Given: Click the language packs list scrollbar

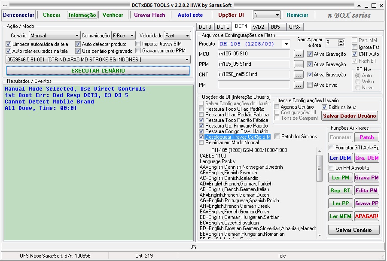Looking at the screenshot, I should (320, 193).
